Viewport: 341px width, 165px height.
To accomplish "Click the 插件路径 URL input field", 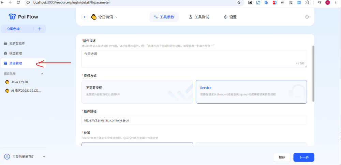I will pos(194,120).
